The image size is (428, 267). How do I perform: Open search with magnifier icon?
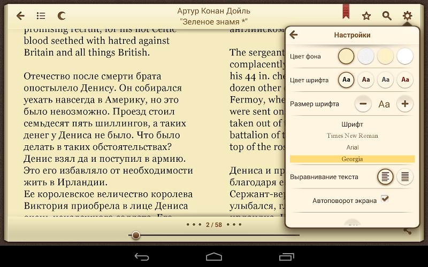pyautogui.click(x=387, y=16)
